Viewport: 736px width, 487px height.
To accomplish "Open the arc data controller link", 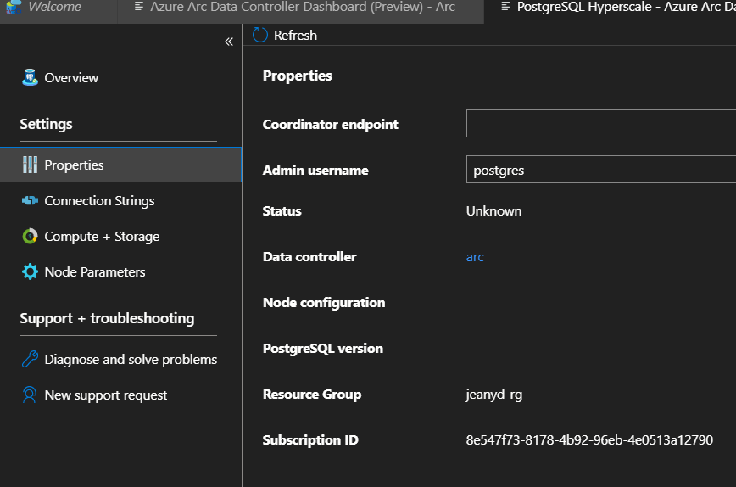I will point(475,257).
